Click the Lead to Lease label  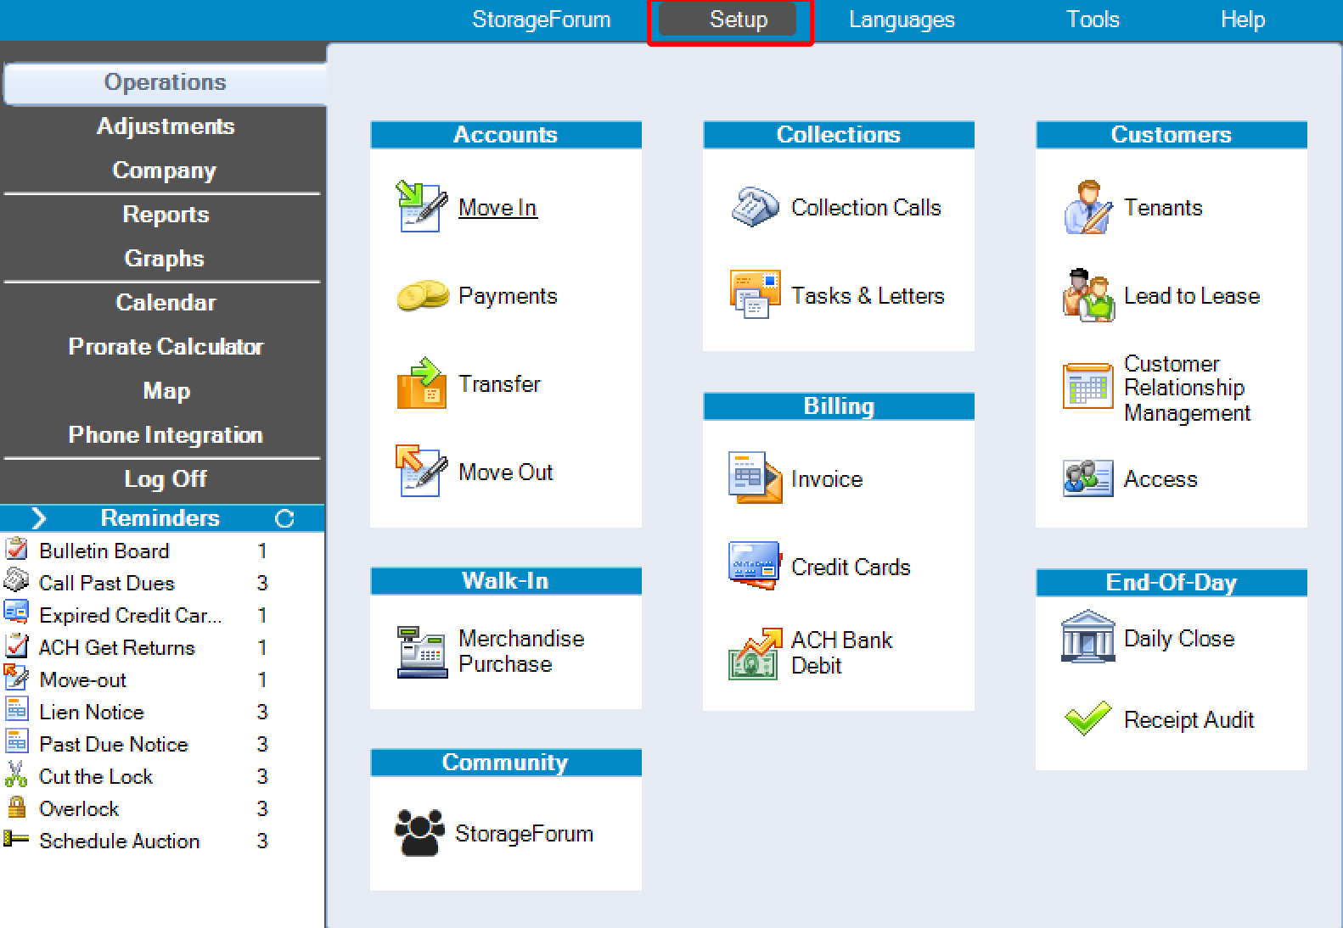[1192, 296]
